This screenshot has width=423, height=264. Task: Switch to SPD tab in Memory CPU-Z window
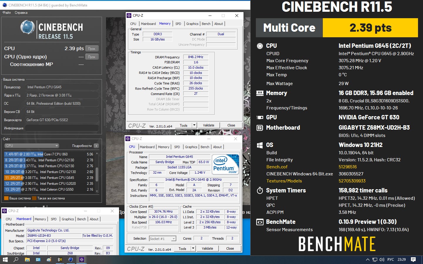coord(178,24)
